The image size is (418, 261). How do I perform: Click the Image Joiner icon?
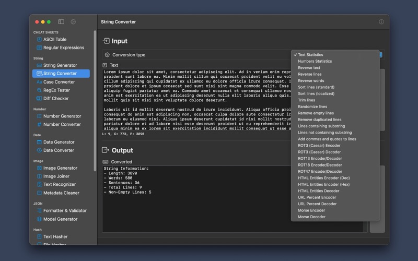pos(39,176)
